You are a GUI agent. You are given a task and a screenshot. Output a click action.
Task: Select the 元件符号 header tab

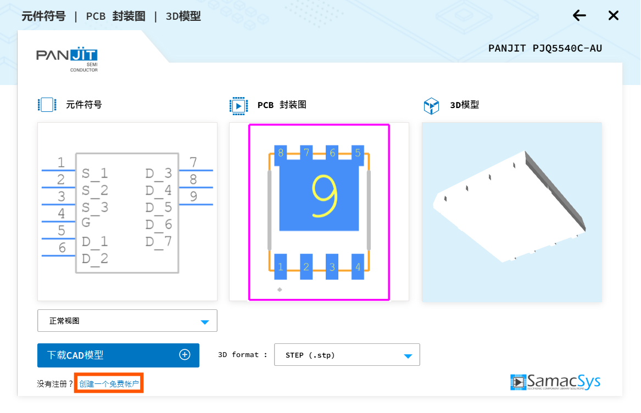point(44,16)
